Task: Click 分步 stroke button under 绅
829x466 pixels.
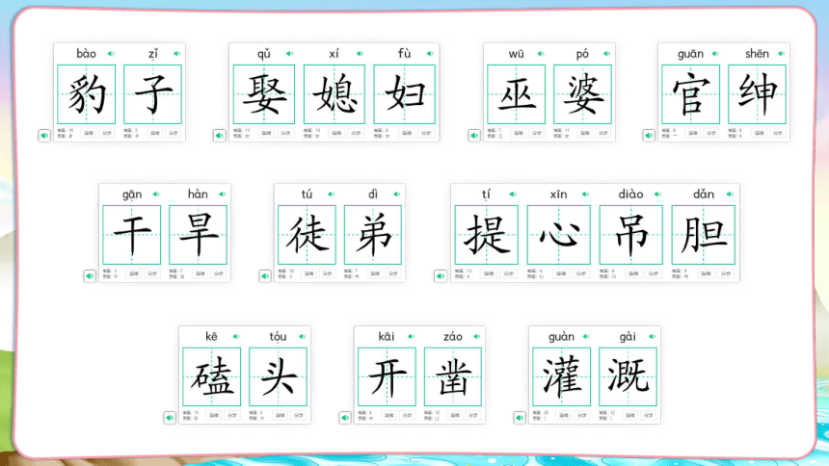Action: click(x=778, y=133)
